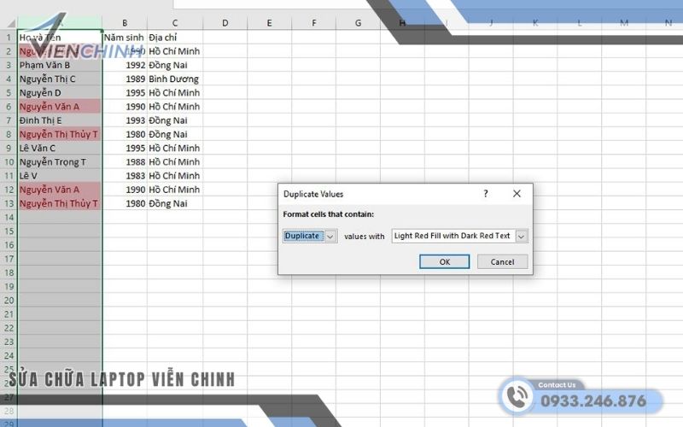Click 'Nguyễn Văn A' in row 6
Image resolution: width=683 pixels, height=427 pixels.
60,107
